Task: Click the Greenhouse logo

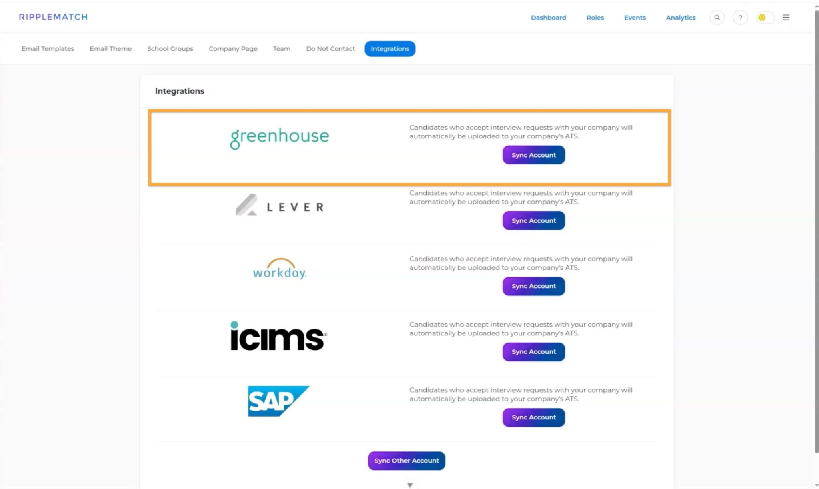Action: (x=280, y=138)
